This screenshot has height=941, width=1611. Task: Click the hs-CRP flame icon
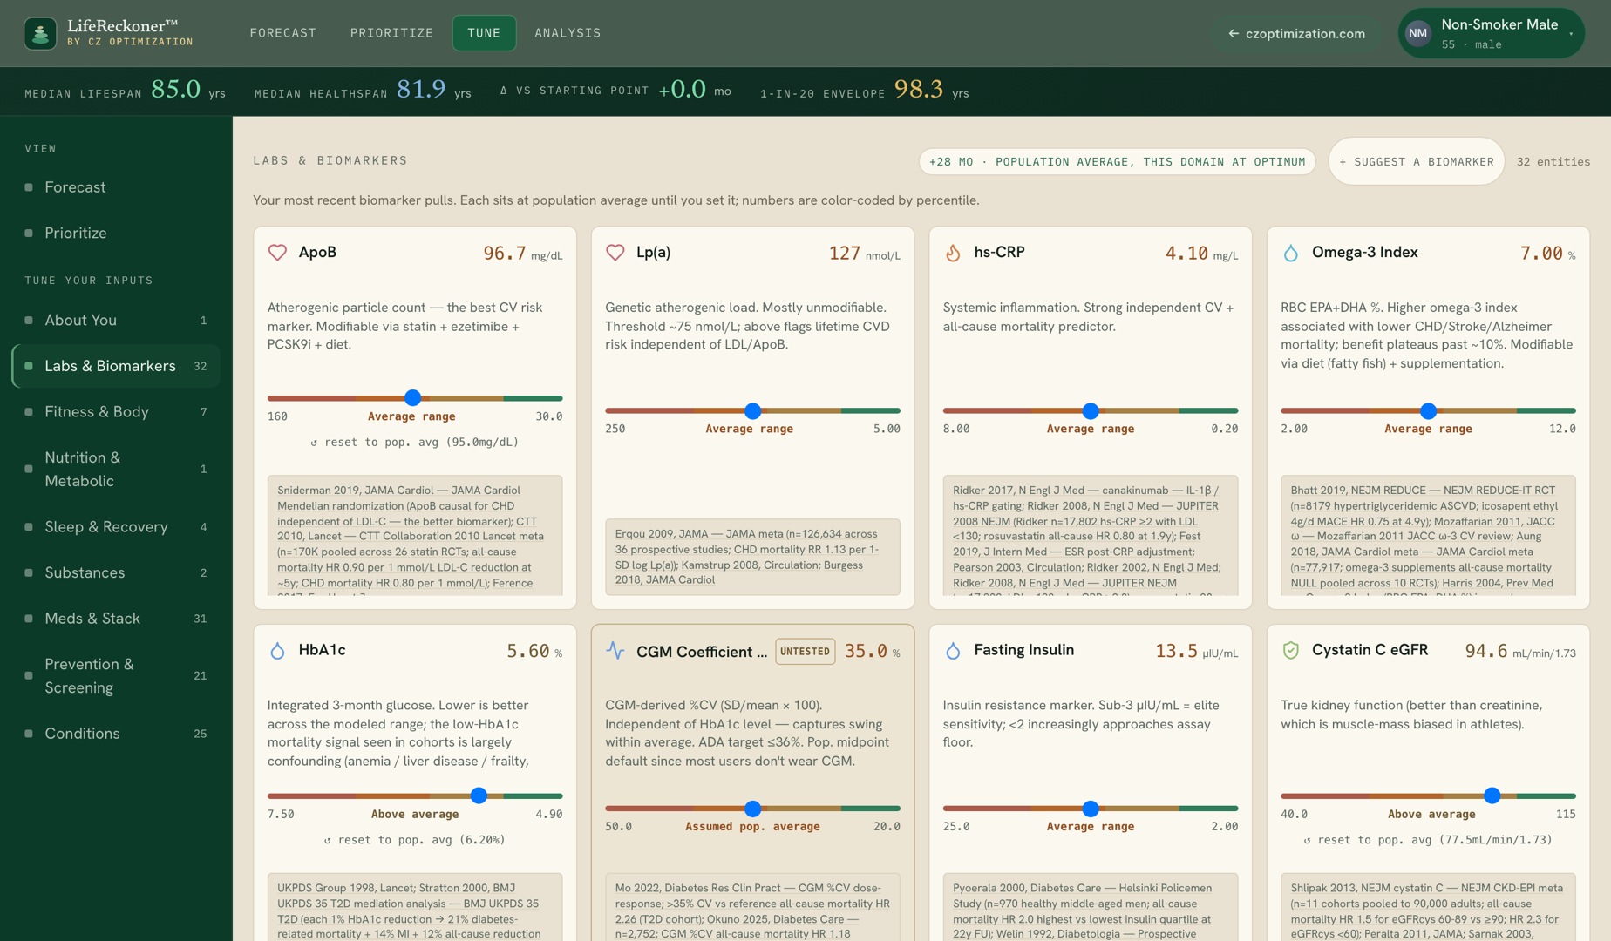[953, 253]
